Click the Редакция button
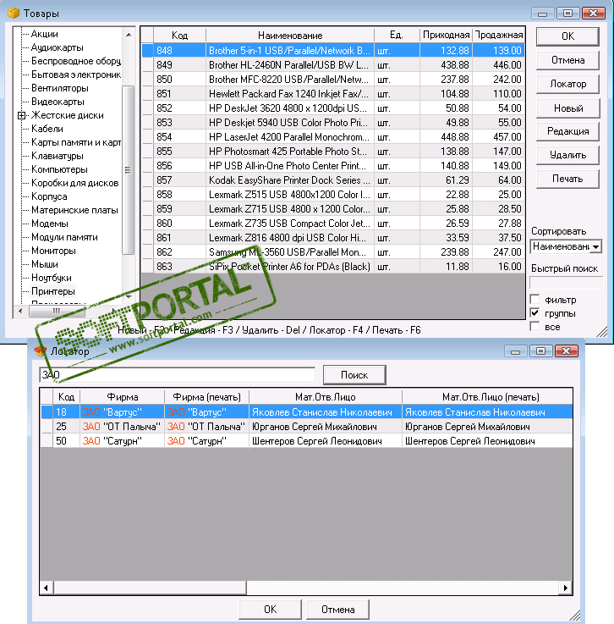Viewport: 614px width, 624px height. (x=567, y=131)
